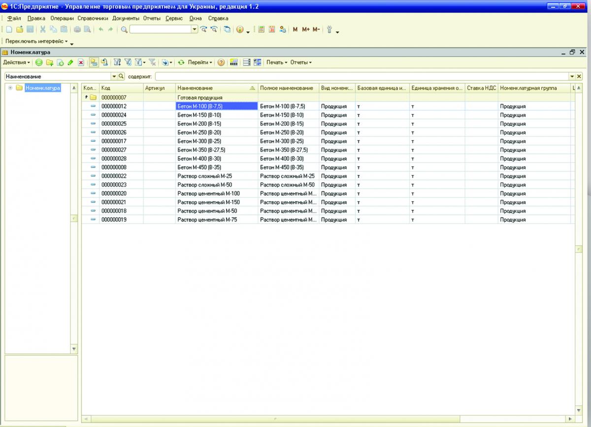Expand the Номенклатура tree node
The height and width of the screenshot is (427, 591).
(x=10, y=88)
